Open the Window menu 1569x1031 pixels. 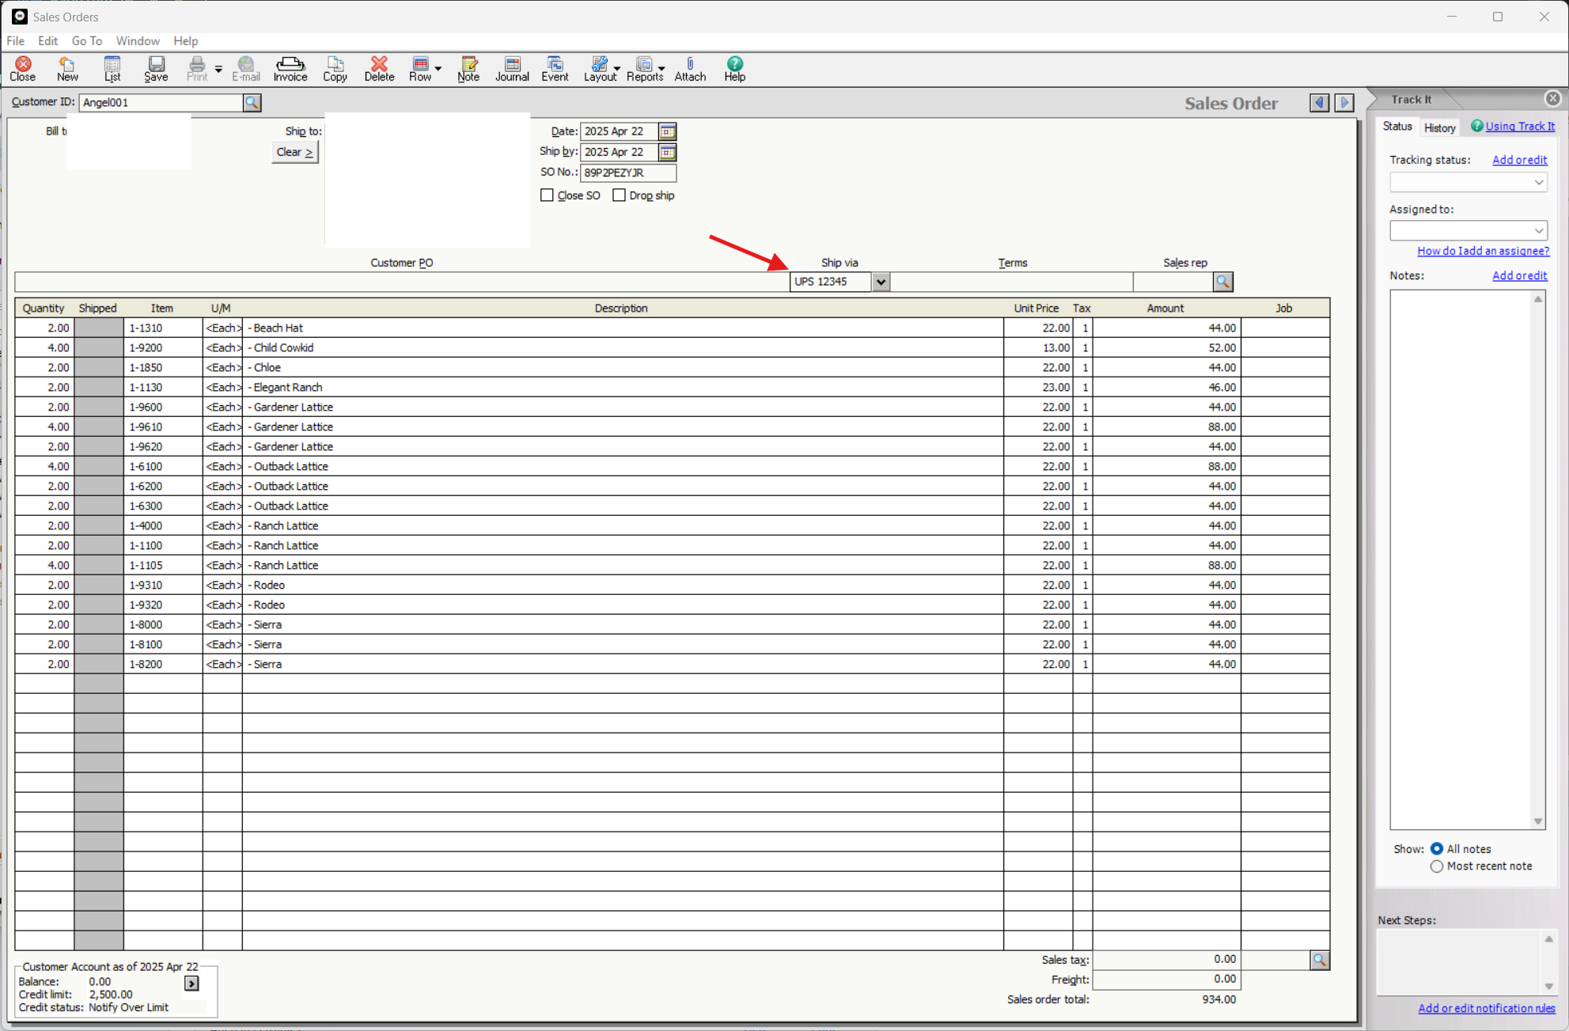pyautogui.click(x=138, y=40)
